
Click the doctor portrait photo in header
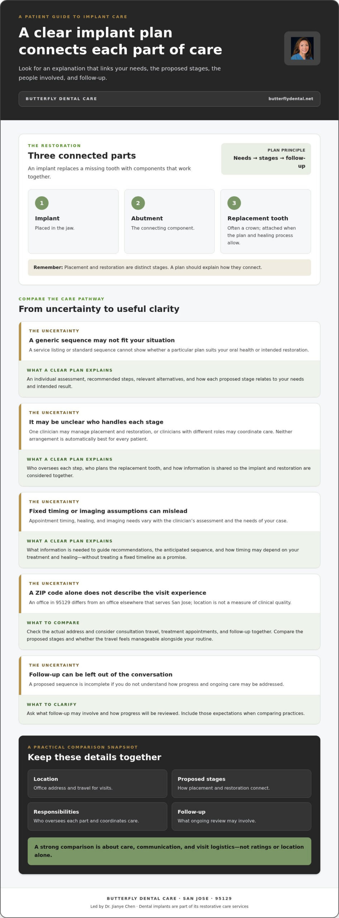tap(302, 48)
